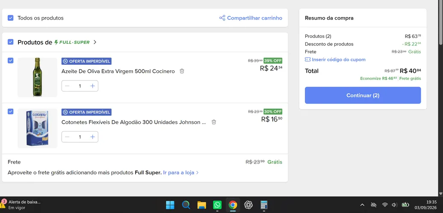Screen dimensions: 443x213
Task: Click Inserir código do cupom link
Action: [339, 60]
